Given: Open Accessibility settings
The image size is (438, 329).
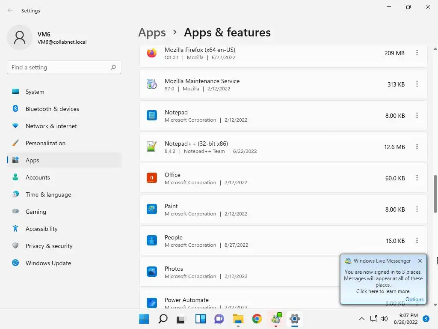Looking at the screenshot, I should (x=64, y=229).
